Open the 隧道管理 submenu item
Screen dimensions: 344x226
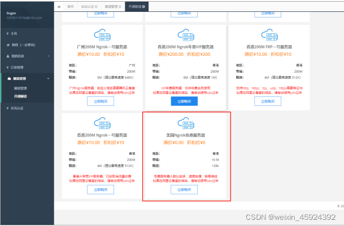click(20, 88)
